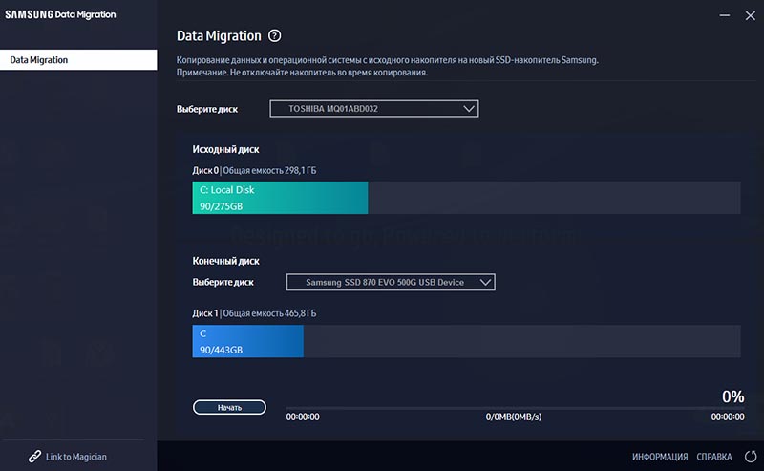This screenshot has height=471, width=764.
Task: Click the Исходный диск heading
Action: coord(225,149)
